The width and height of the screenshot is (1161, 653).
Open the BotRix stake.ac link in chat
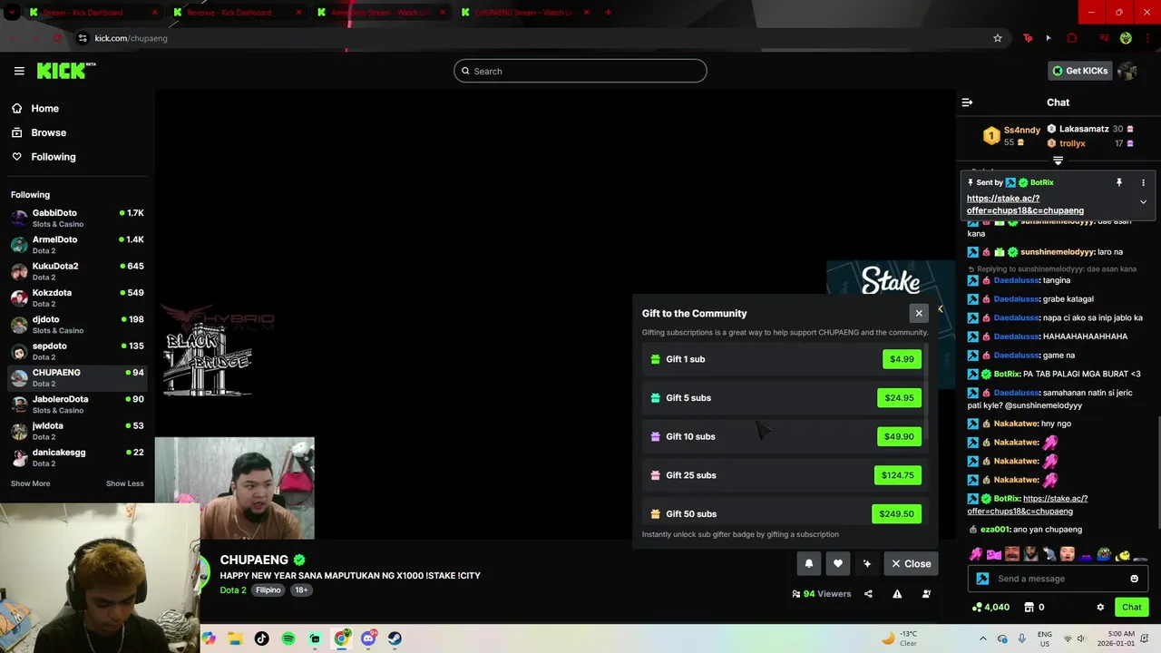point(1027,505)
